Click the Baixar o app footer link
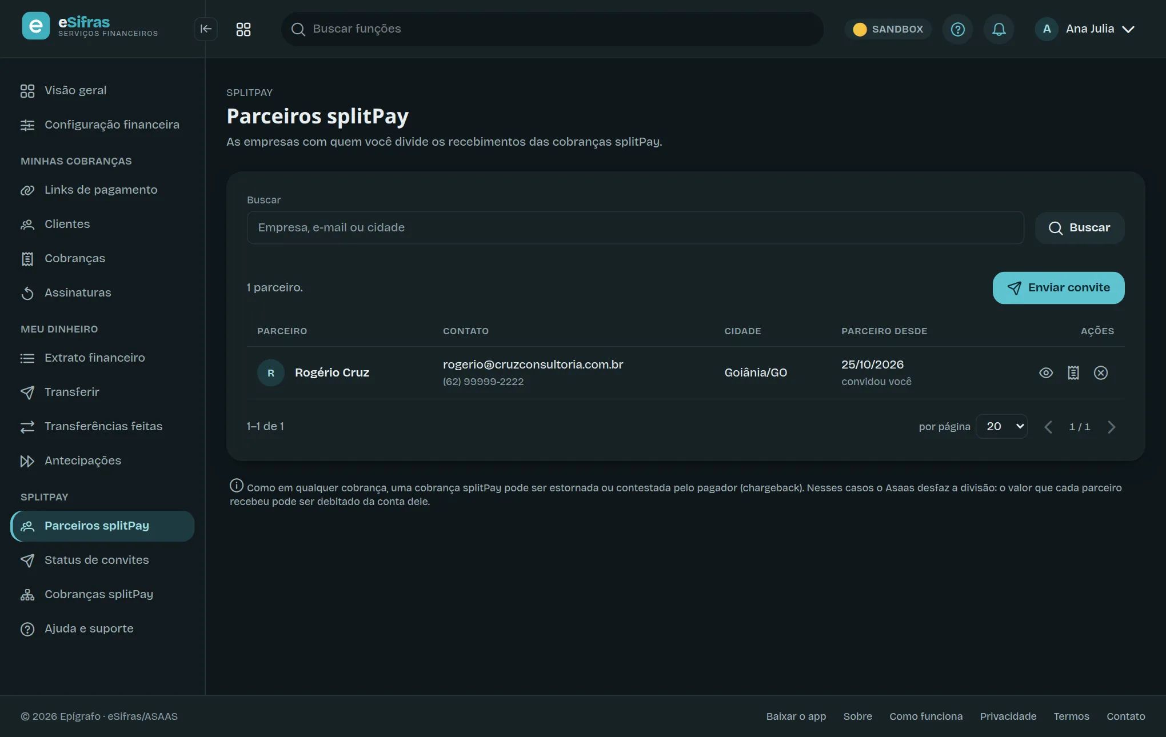 coord(796,716)
